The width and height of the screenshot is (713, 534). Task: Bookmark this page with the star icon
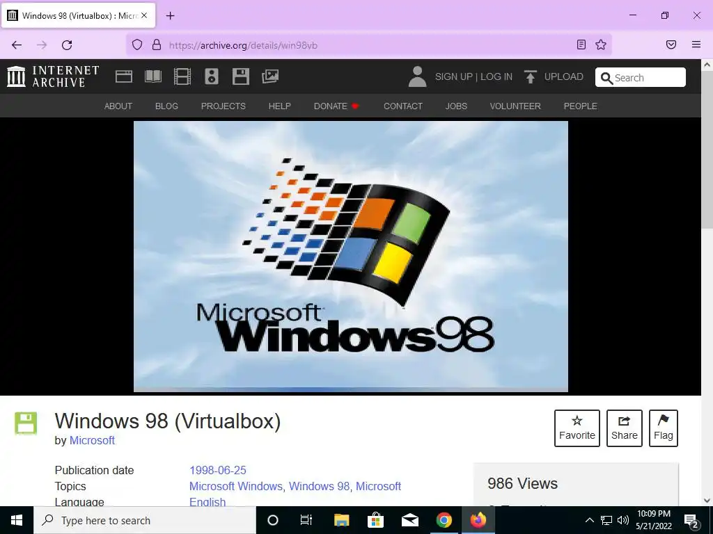point(601,44)
